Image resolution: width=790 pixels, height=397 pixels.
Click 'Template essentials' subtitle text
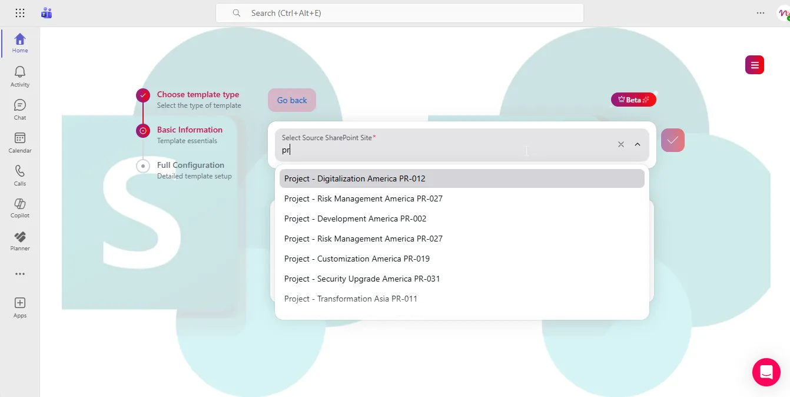pos(187,141)
